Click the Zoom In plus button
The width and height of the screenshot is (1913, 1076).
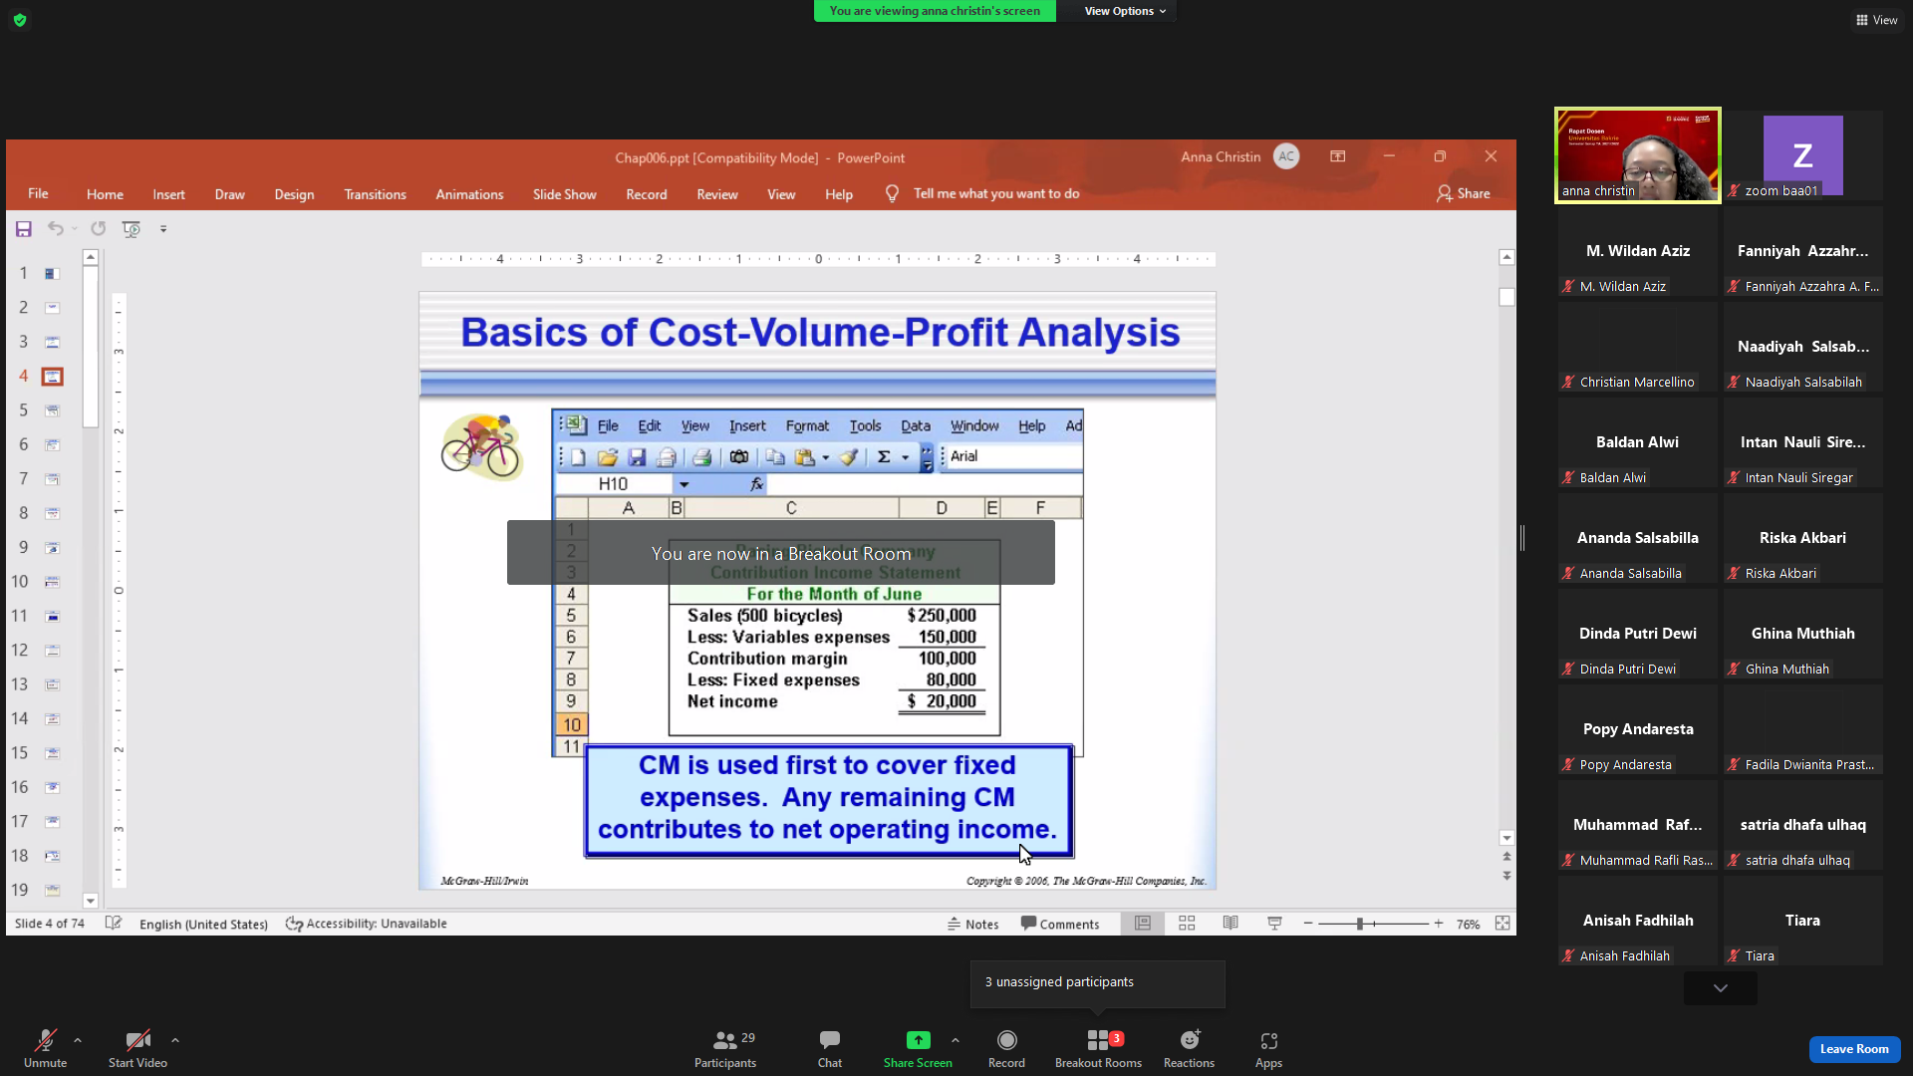(1439, 924)
